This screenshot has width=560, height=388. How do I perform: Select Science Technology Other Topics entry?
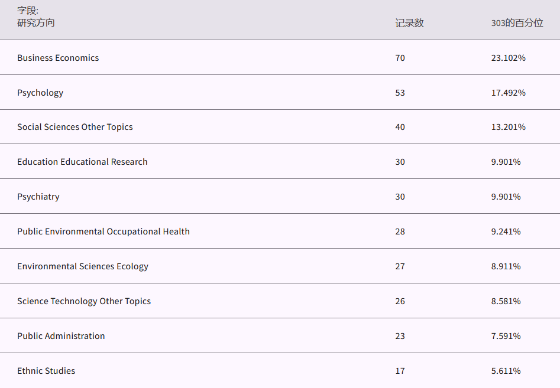[x=84, y=301]
